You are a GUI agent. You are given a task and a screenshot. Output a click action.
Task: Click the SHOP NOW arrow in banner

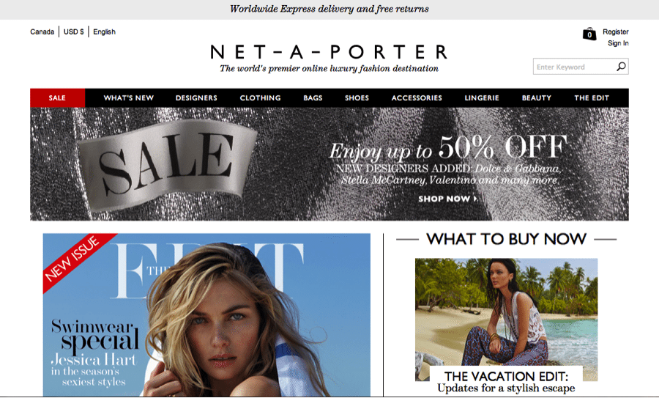447,199
